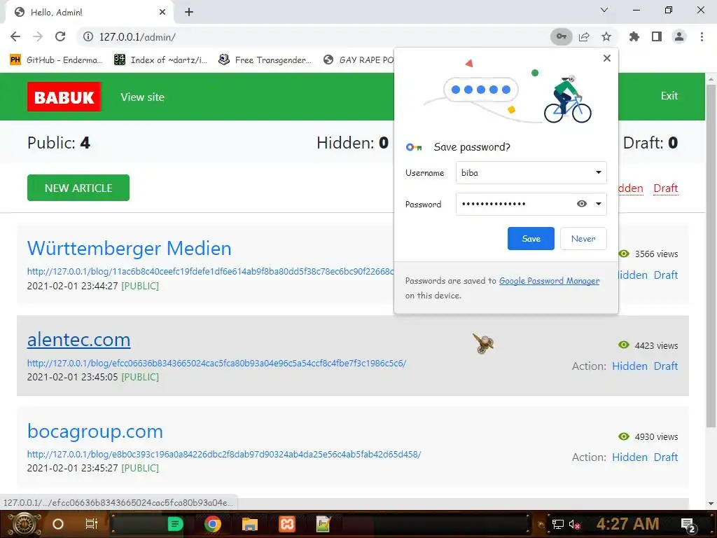This screenshot has height=538, width=717.
Task: Open the Württemberger Medien blog URL
Action: (x=210, y=271)
